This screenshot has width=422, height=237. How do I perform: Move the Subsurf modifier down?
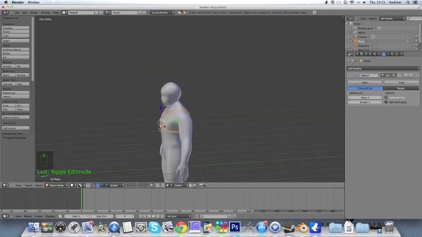(x=411, y=76)
